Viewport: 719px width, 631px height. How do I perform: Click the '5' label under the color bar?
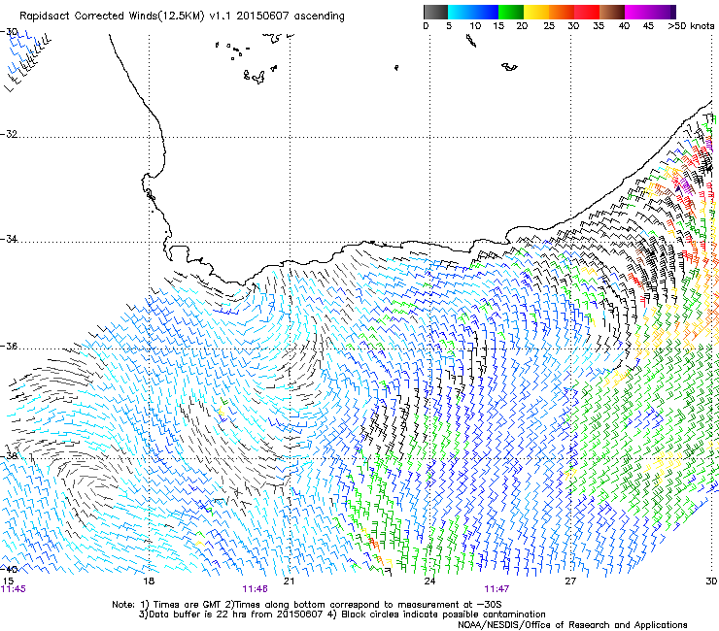[449, 26]
